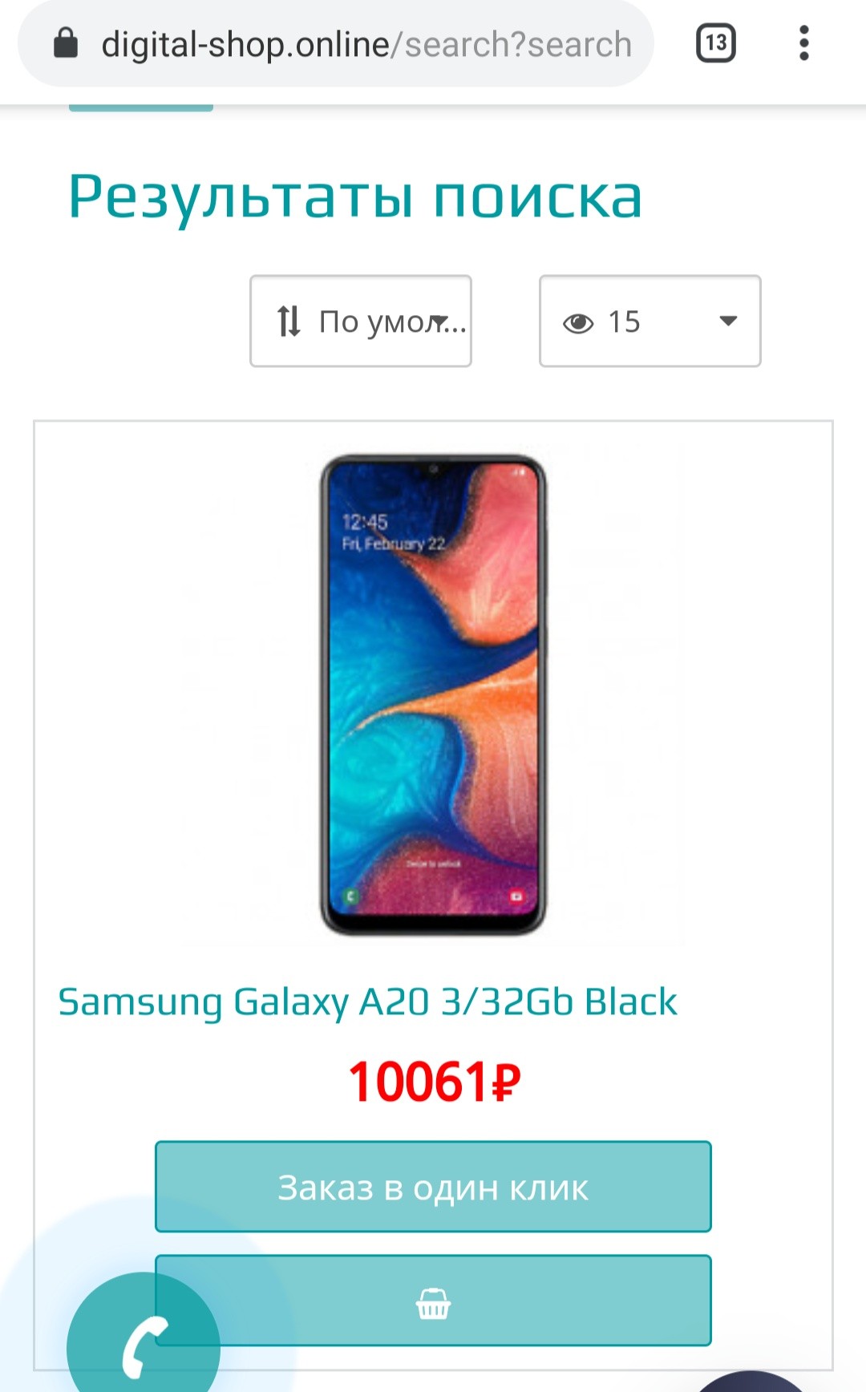This screenshot has width=866, height=1392.
Task: Open the browser three-dot menu
Action: click(x=803, y=43)
